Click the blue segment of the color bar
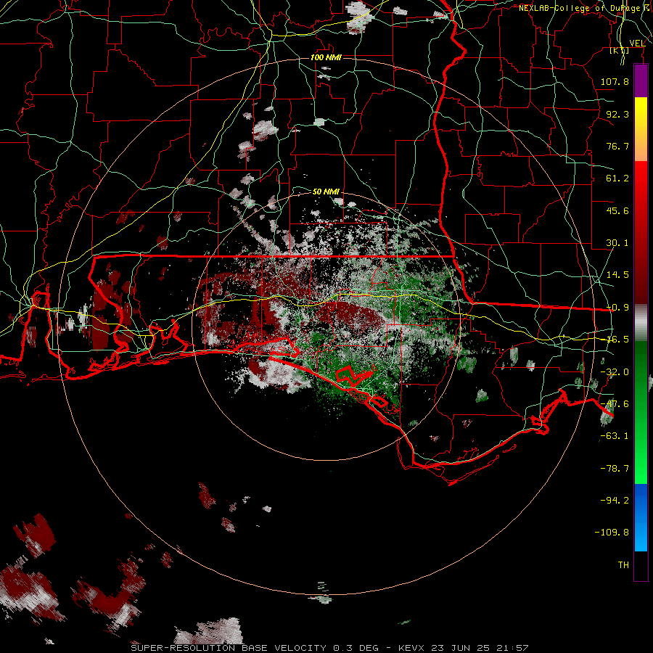This screenshot has height=653, width=653. click(x=641, y=517)
